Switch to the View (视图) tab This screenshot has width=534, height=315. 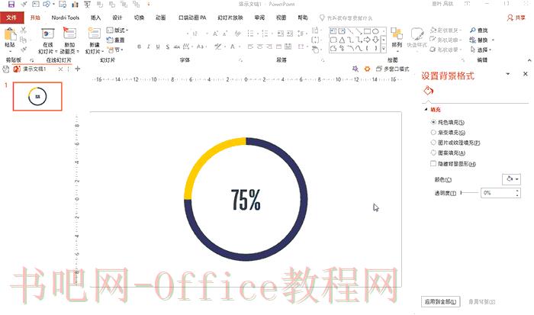tap(281, 18)
